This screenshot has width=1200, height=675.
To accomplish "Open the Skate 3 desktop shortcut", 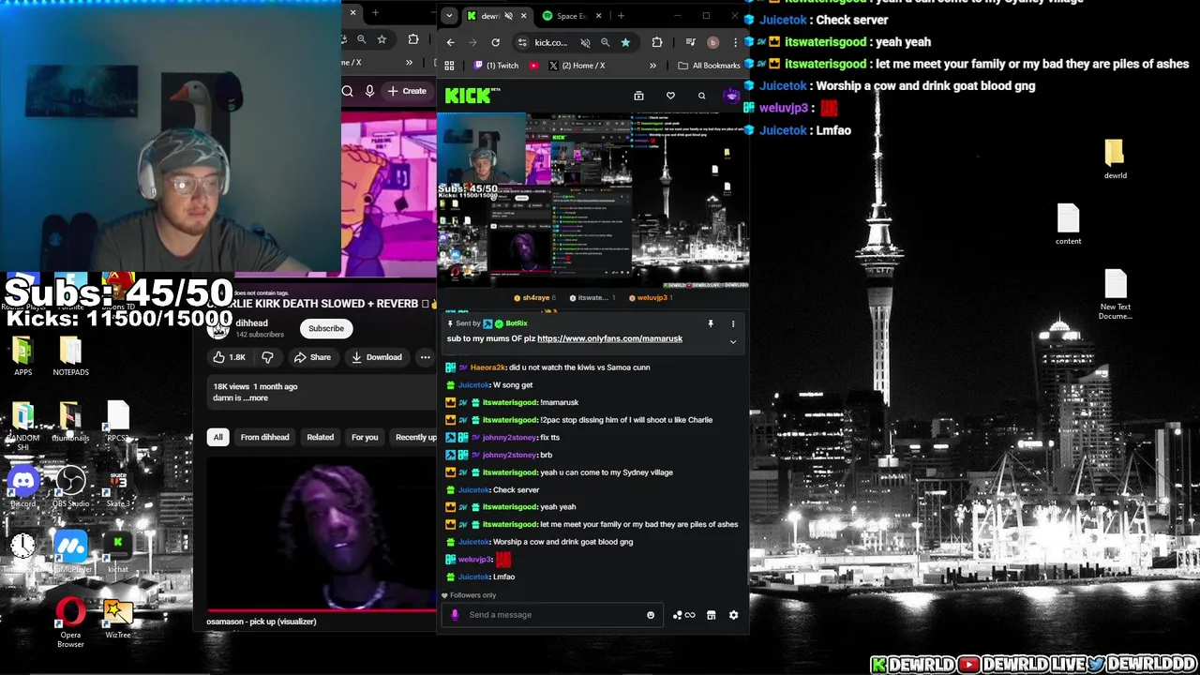I will [x=118, y=487].
